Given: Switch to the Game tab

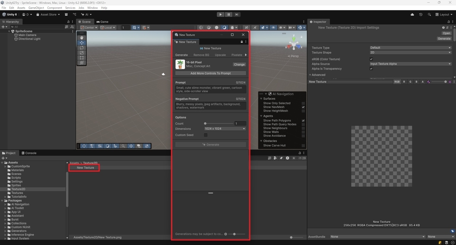Looking at the screenshot, I should coord(102,22).
